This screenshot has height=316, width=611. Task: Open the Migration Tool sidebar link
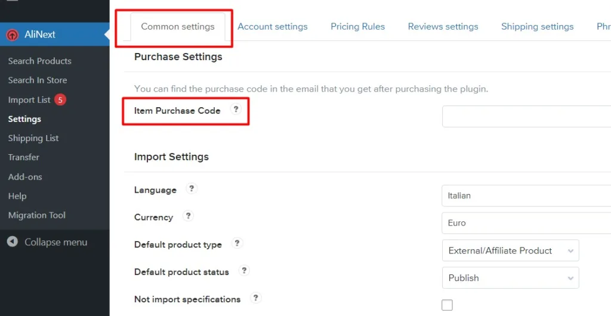37,215
